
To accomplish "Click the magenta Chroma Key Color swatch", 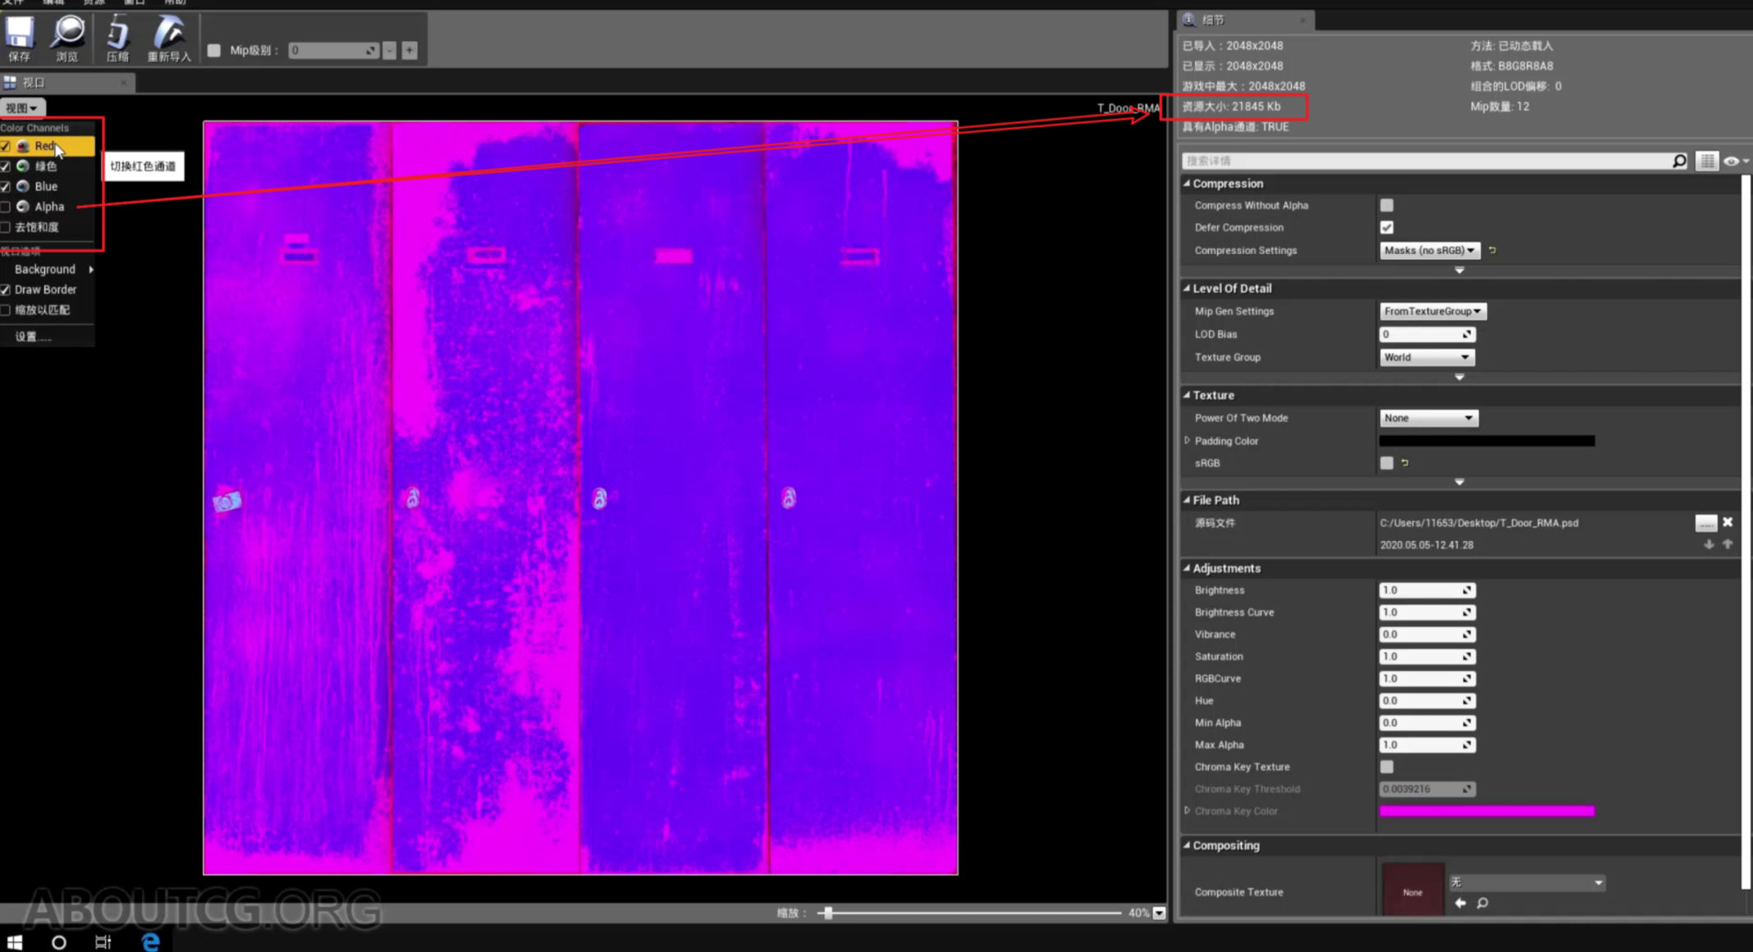I will pos(1485,811).
